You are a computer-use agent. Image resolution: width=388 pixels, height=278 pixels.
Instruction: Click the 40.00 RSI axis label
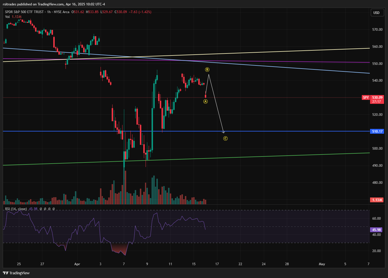(377, 235)
